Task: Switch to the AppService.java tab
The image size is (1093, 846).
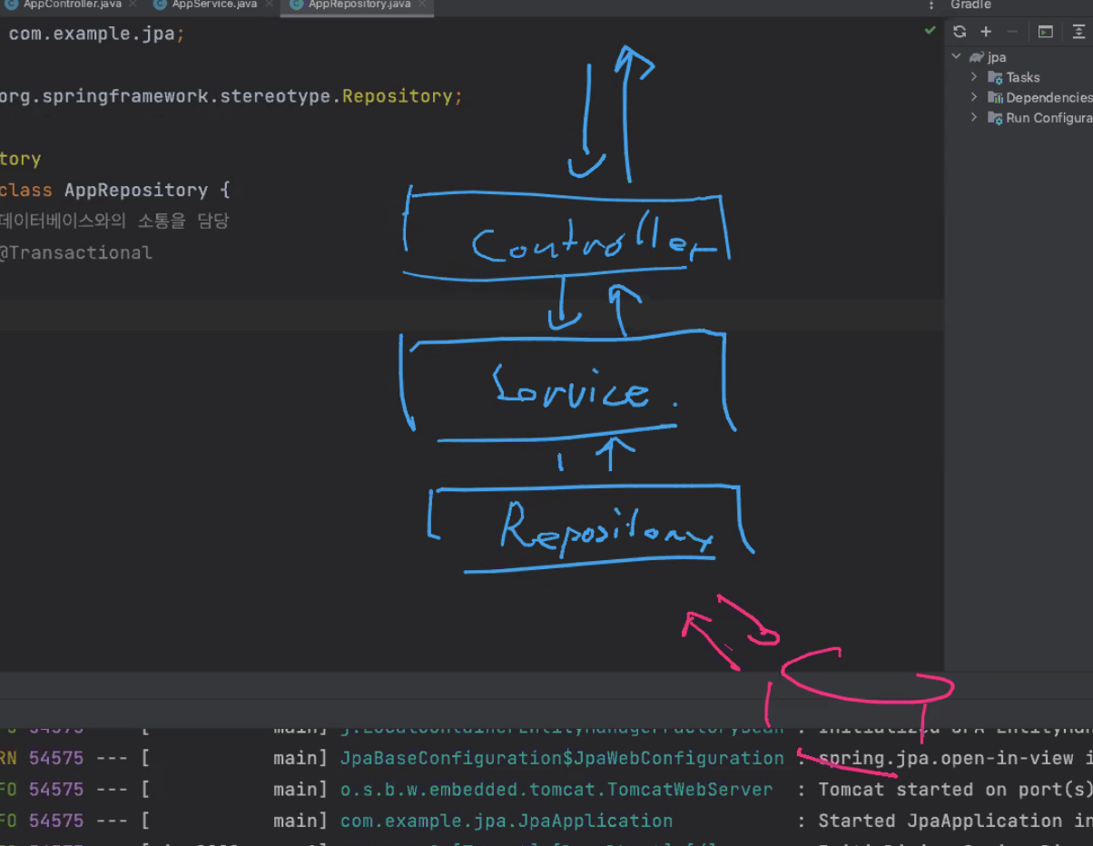Action: (214, 5)
